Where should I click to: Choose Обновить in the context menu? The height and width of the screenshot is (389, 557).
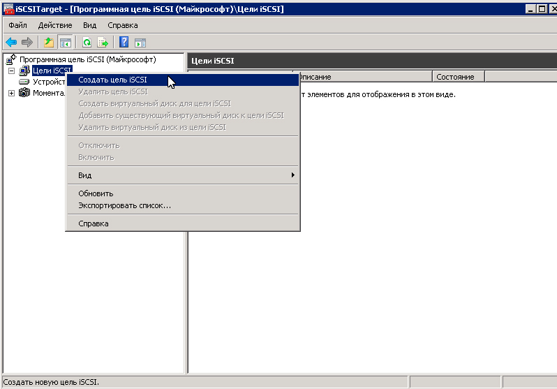coord(183,193)
